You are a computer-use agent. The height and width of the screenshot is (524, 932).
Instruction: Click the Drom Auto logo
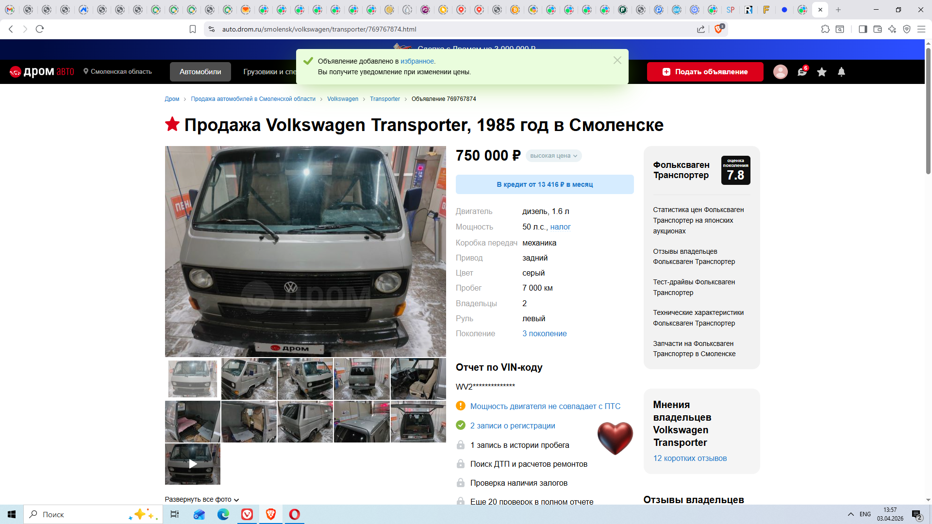[x=42, y=72]
